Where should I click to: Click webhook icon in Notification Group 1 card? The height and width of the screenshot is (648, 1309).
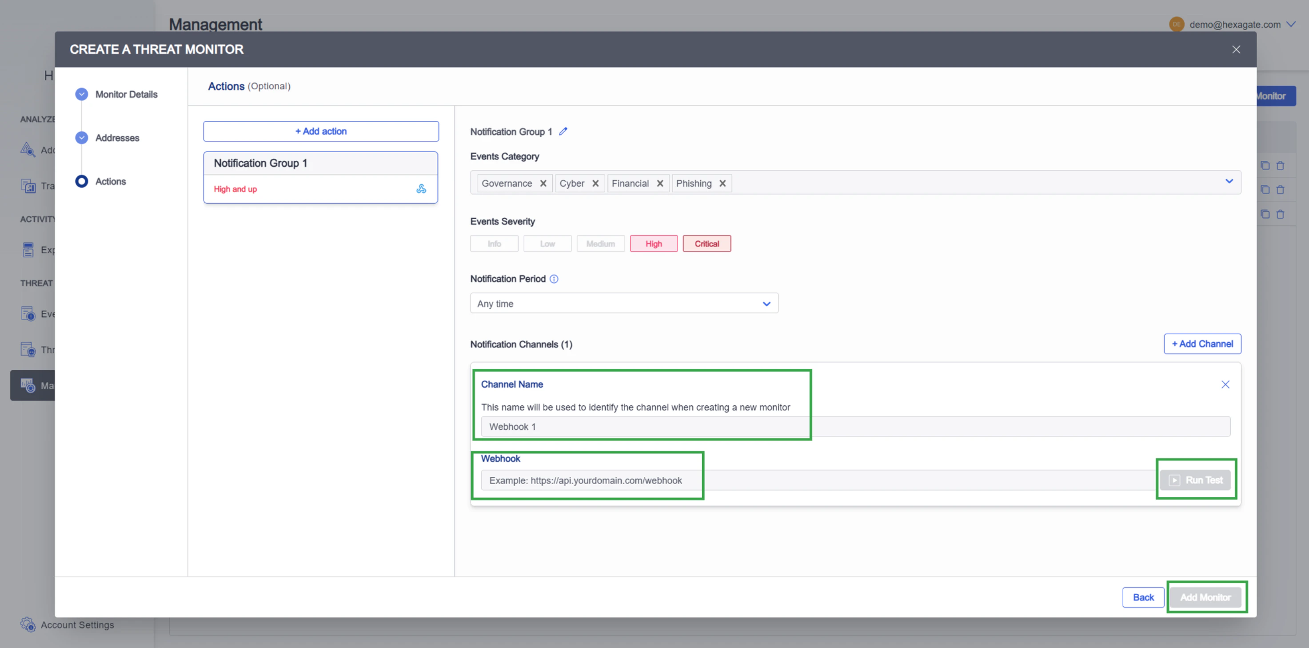pos(421,189)
